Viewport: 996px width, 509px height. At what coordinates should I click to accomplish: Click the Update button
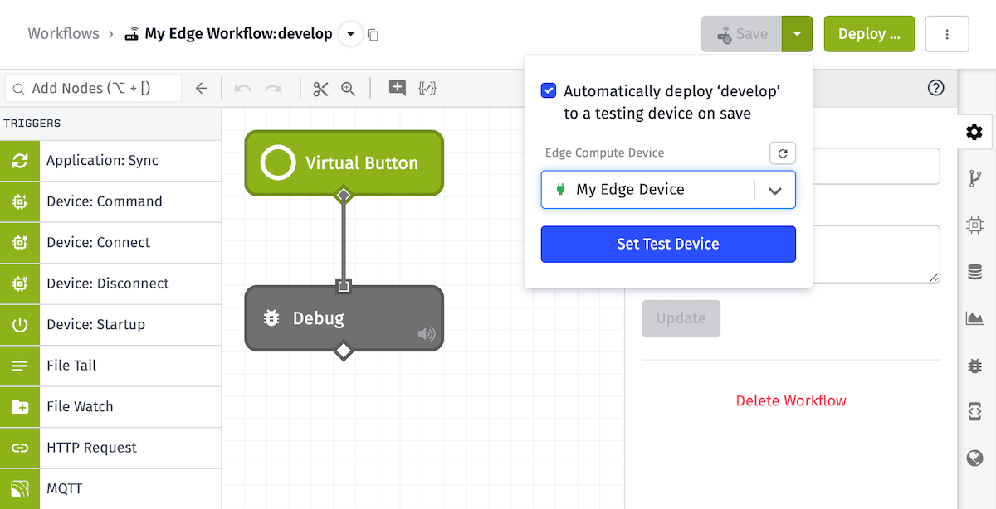[681, 318]
